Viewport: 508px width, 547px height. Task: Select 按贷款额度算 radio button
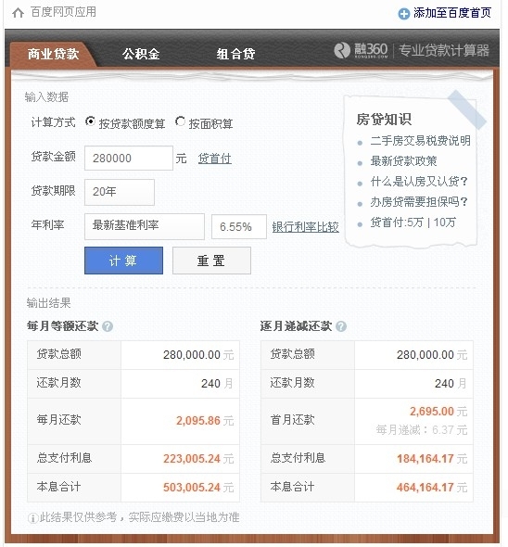pyautogui.click(x=90, y=121)
